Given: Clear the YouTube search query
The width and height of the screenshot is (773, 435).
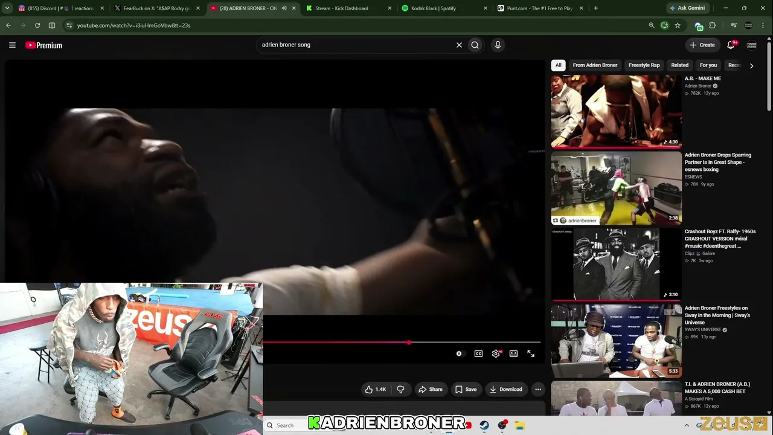Looking at the screenshot, I should [459, 45].
